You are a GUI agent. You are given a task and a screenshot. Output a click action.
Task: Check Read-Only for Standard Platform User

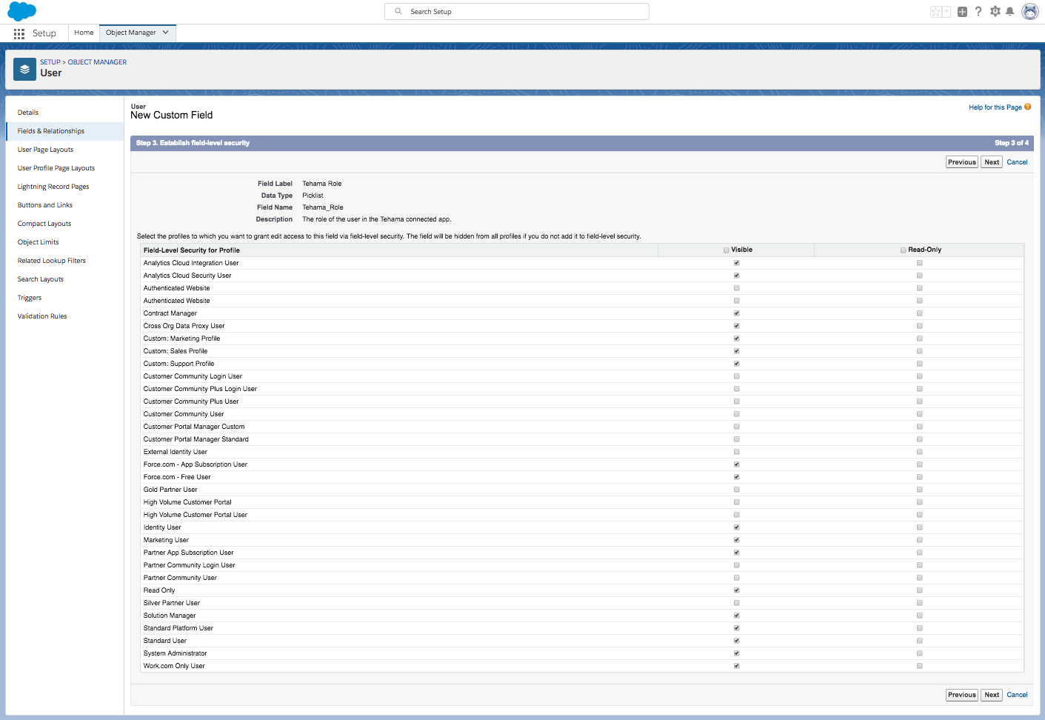[x=920, y=628]
